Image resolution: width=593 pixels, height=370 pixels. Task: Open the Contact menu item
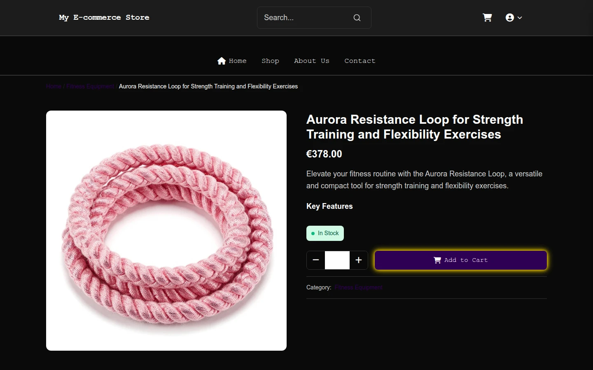pos(360,61)
